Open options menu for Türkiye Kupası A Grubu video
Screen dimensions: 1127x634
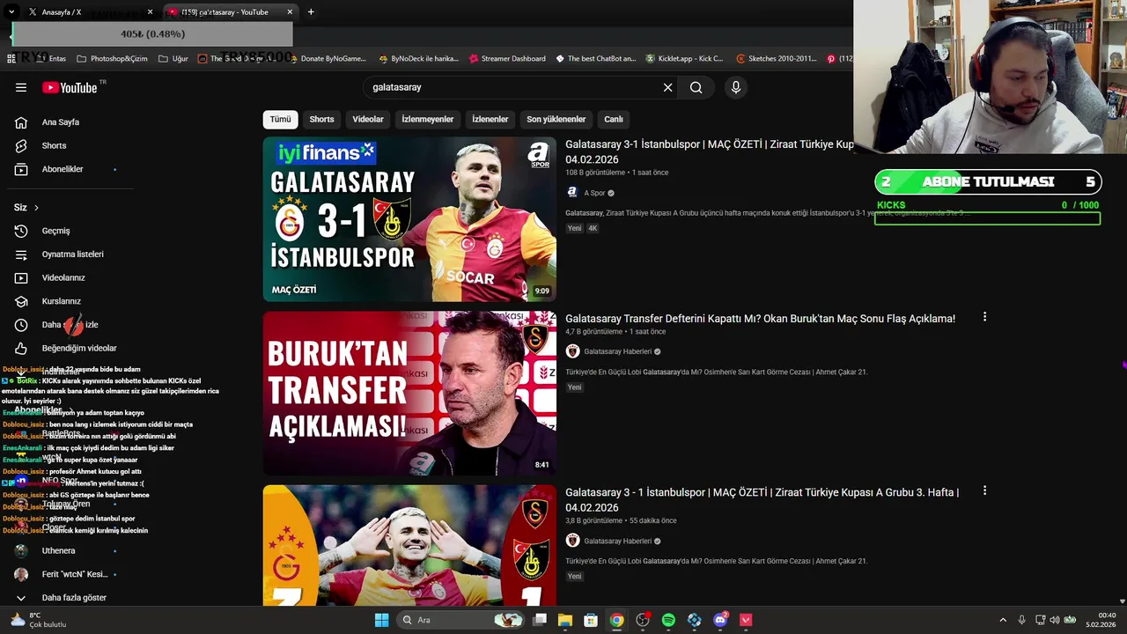pyautogui.click(x=984, y=490)
